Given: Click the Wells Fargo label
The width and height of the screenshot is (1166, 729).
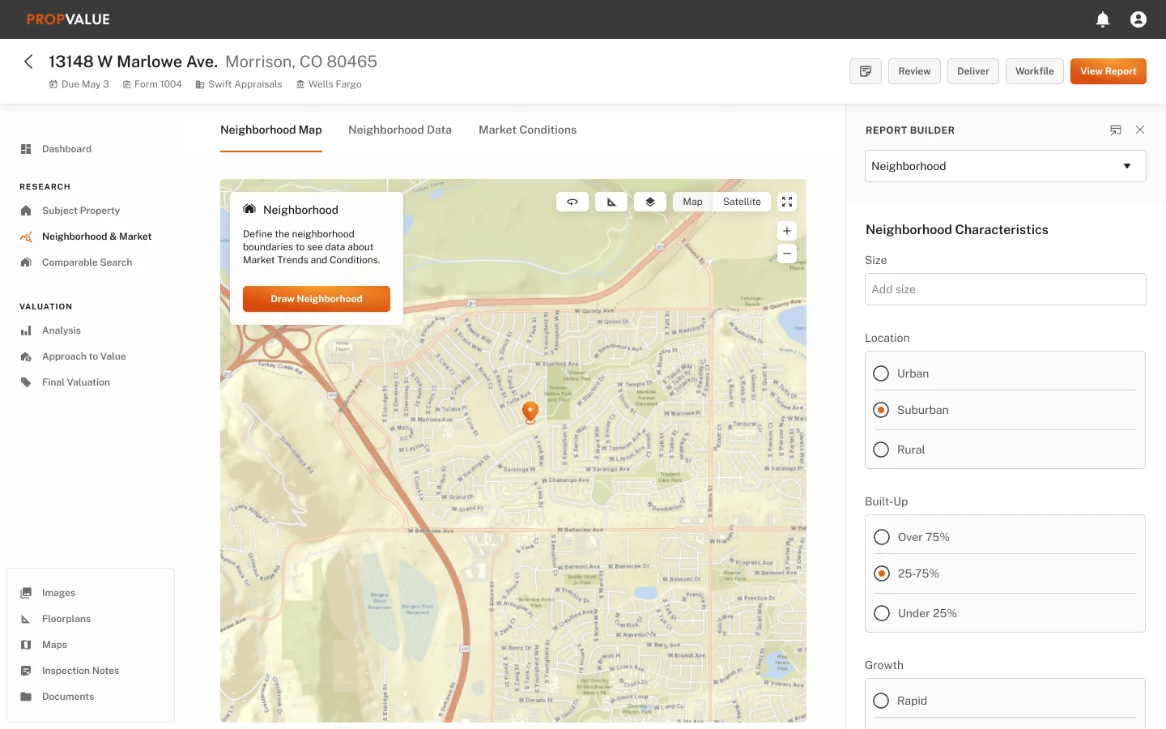Looking at the screenshot, I should 329,84.
